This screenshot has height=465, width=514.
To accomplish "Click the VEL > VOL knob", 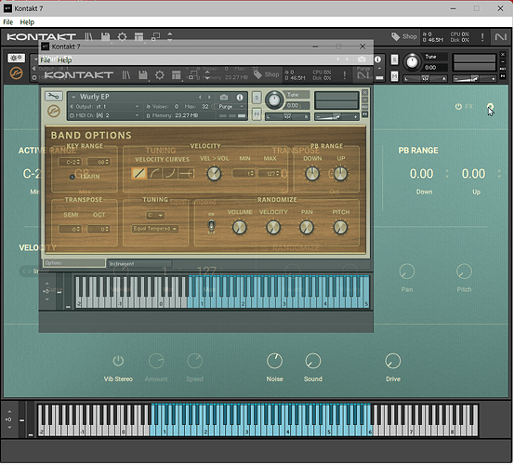I will coord(214,173).
